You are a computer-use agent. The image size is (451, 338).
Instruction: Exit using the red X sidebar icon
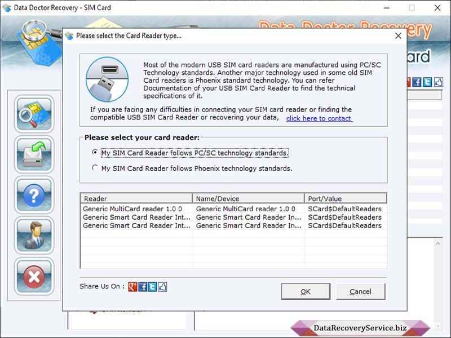(x=34, y=275)
